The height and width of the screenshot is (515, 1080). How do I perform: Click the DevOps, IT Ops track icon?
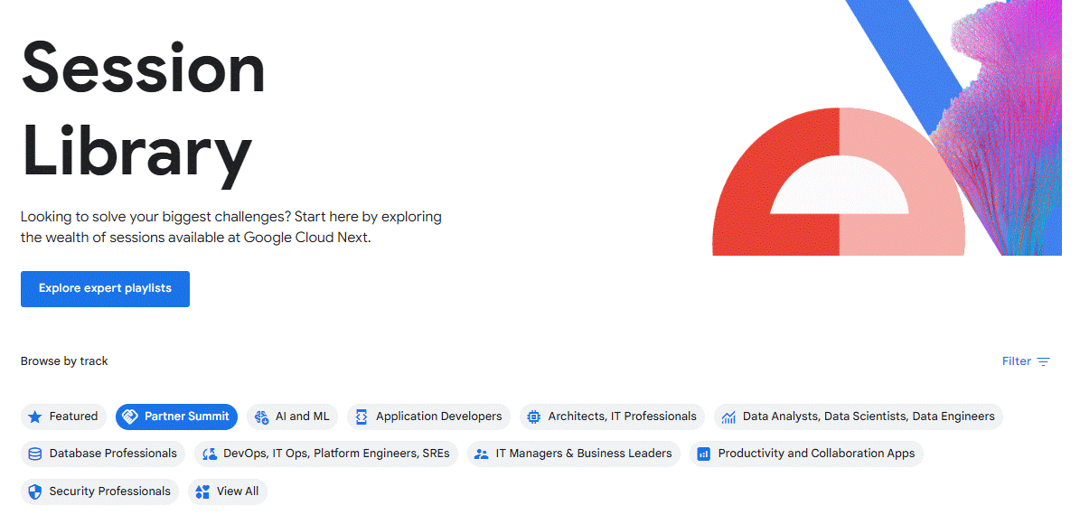pyautogui.click(x=210, y=454)
